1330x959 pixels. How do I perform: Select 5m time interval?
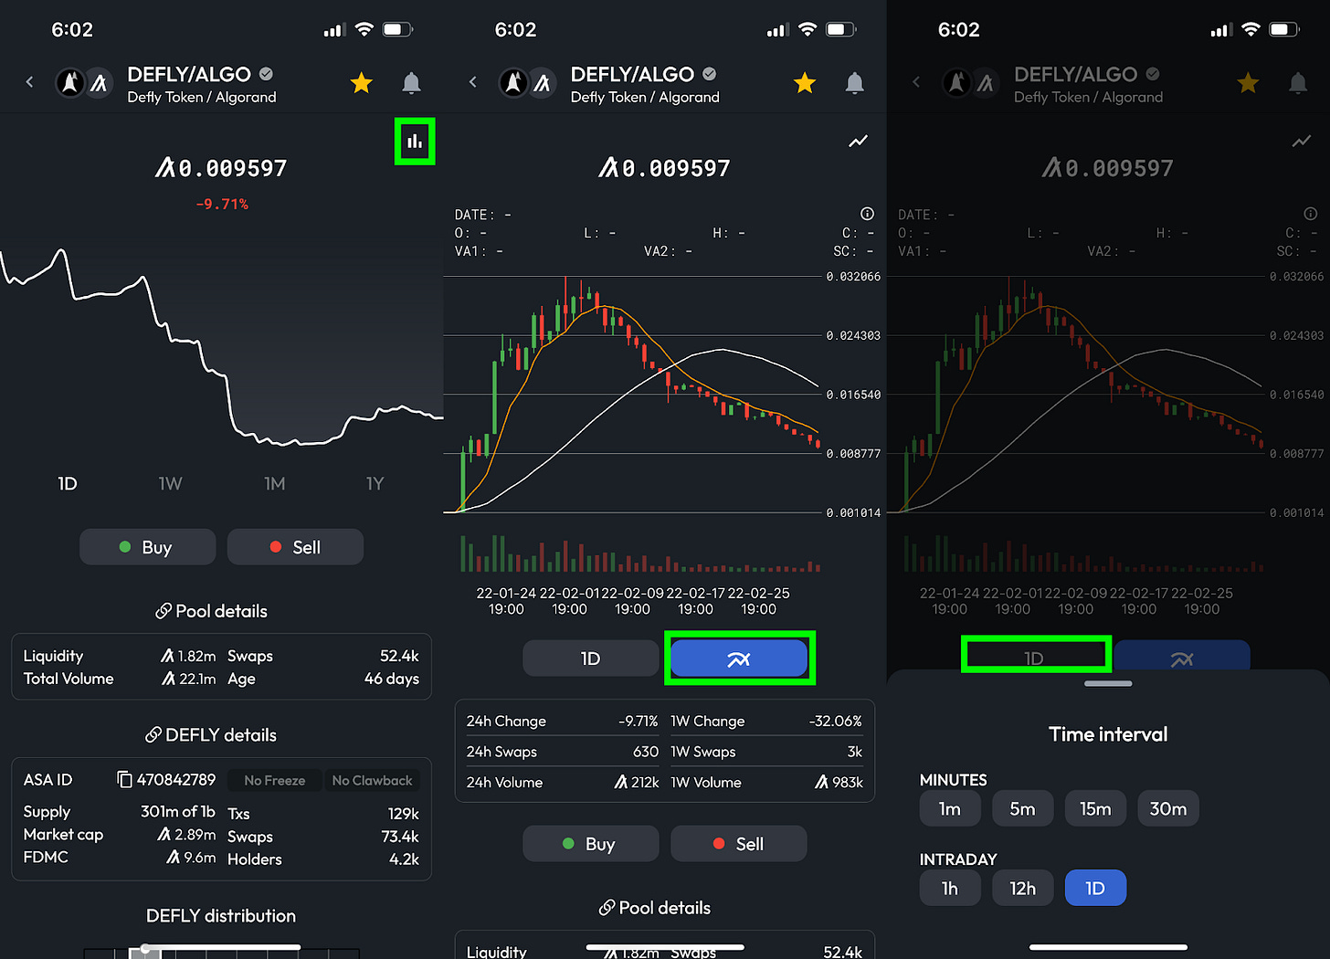point(1023,808)
